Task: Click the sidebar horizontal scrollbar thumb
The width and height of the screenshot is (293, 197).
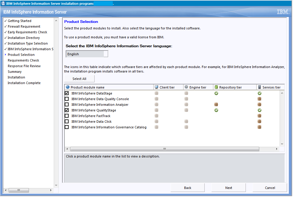Action: (x=19, y=190)
